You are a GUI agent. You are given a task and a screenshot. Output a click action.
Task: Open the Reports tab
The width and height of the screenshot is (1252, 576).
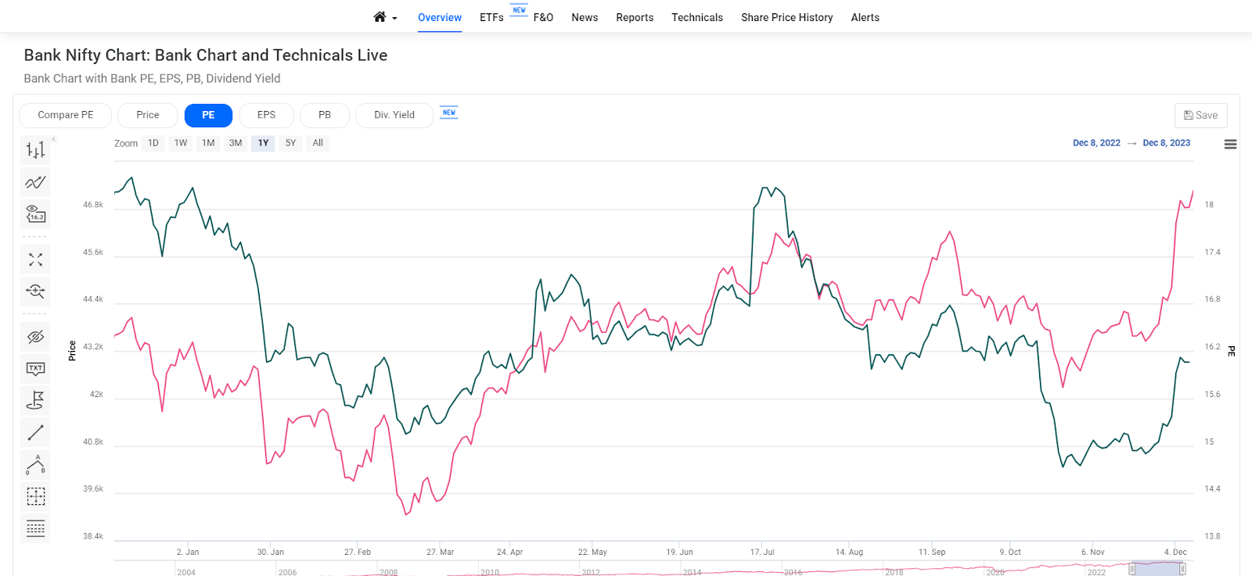[635, 17]
